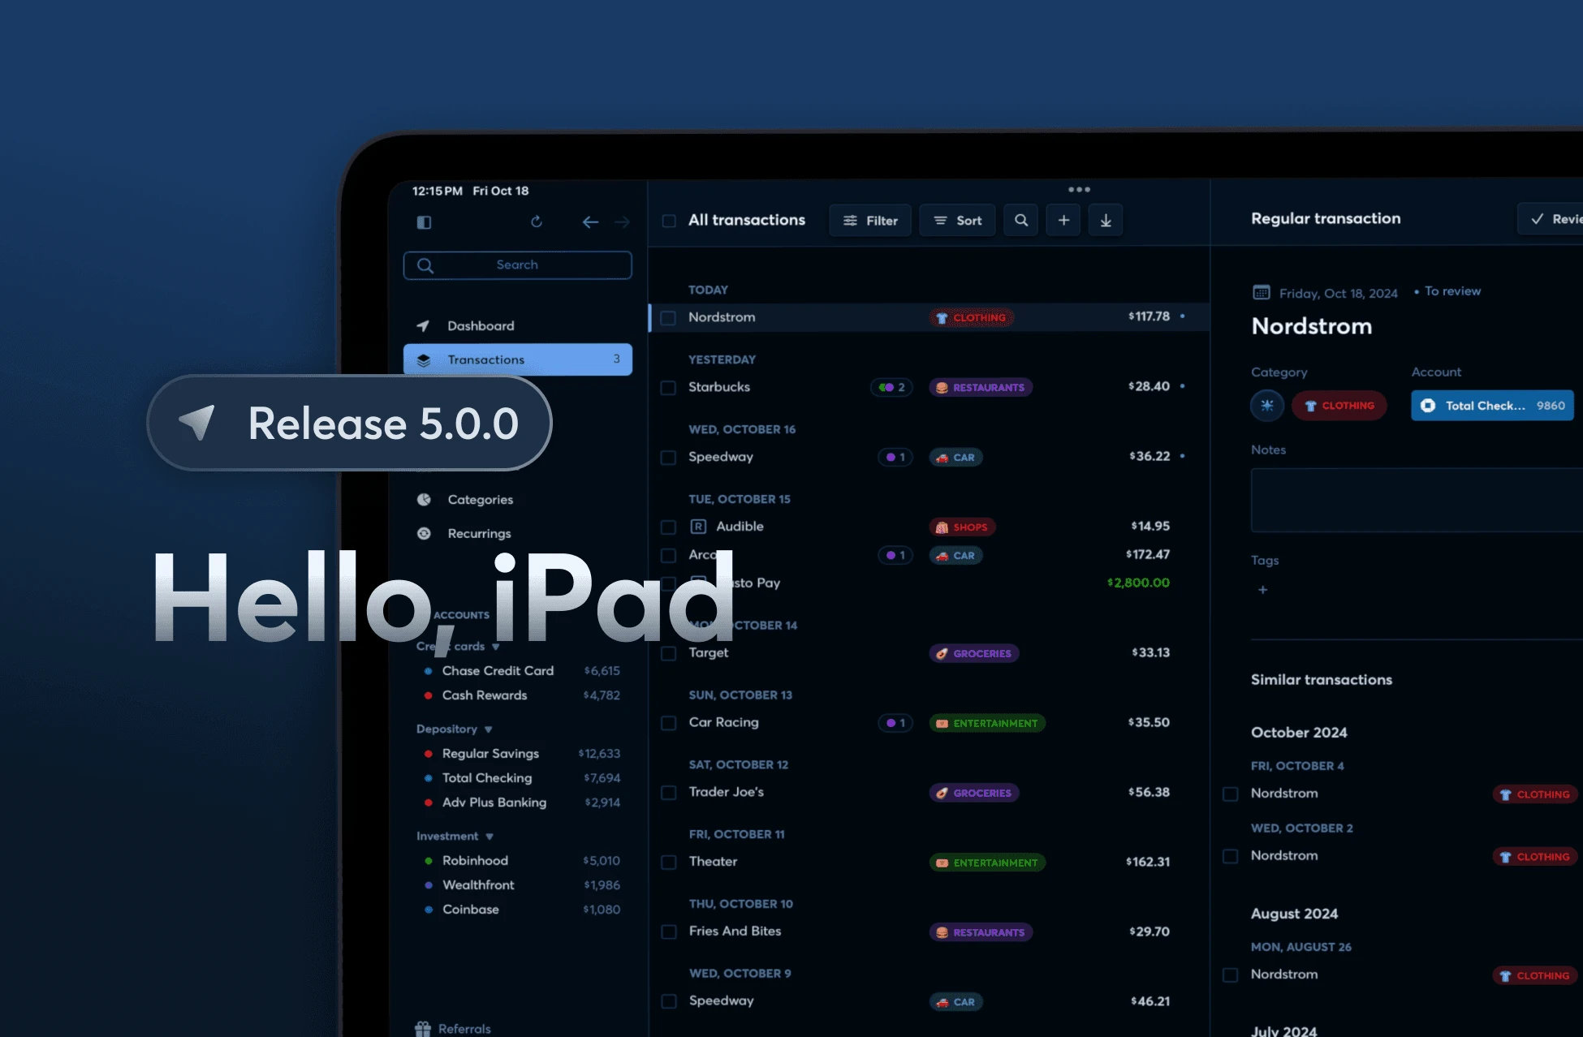Screen dimensions: 1583x1037
Task: Add a new transaction with plus button
Action: [x=1063, y=220]
